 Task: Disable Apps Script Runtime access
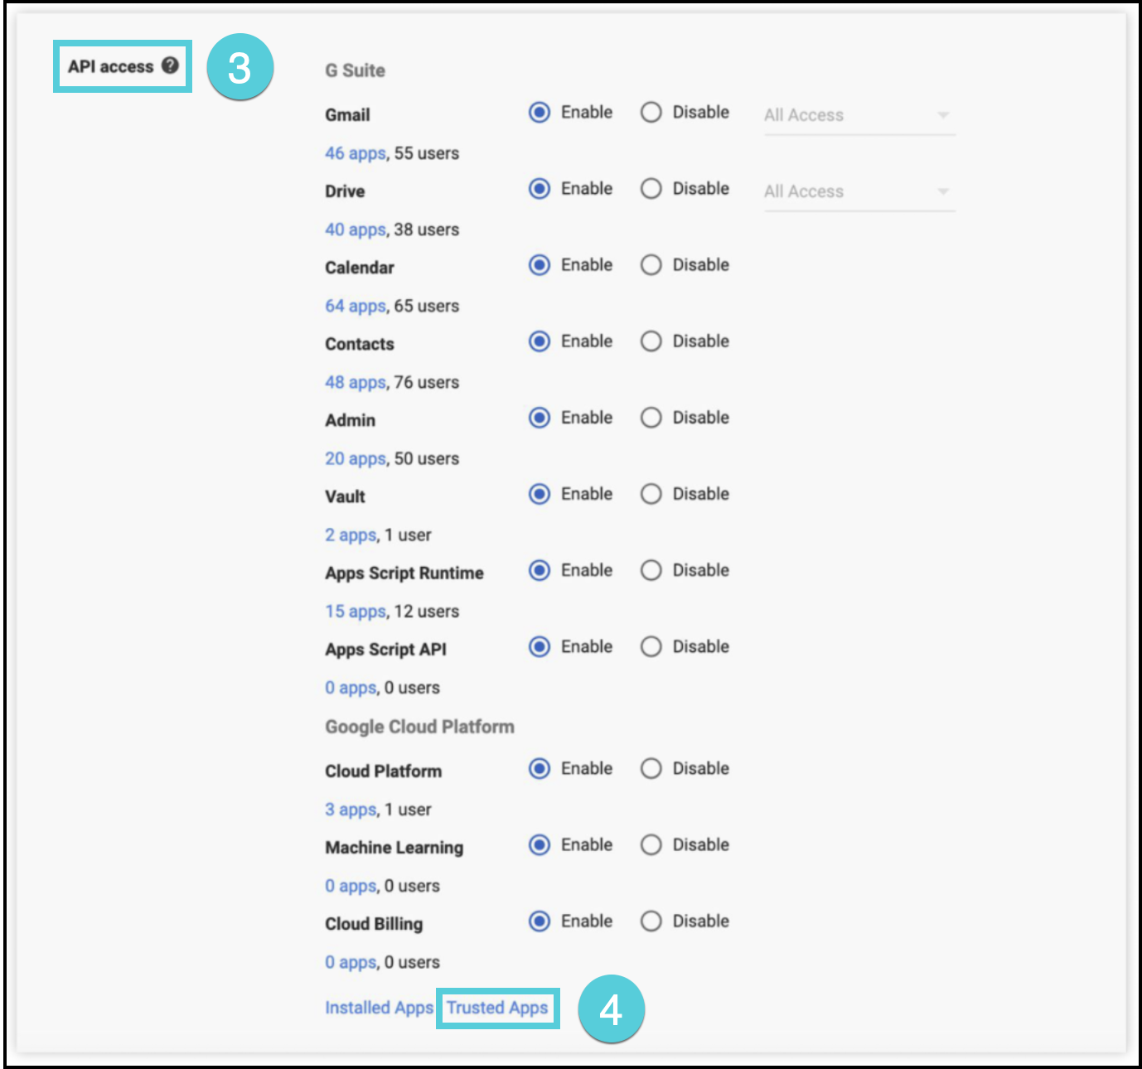click(x=651, y=570)
